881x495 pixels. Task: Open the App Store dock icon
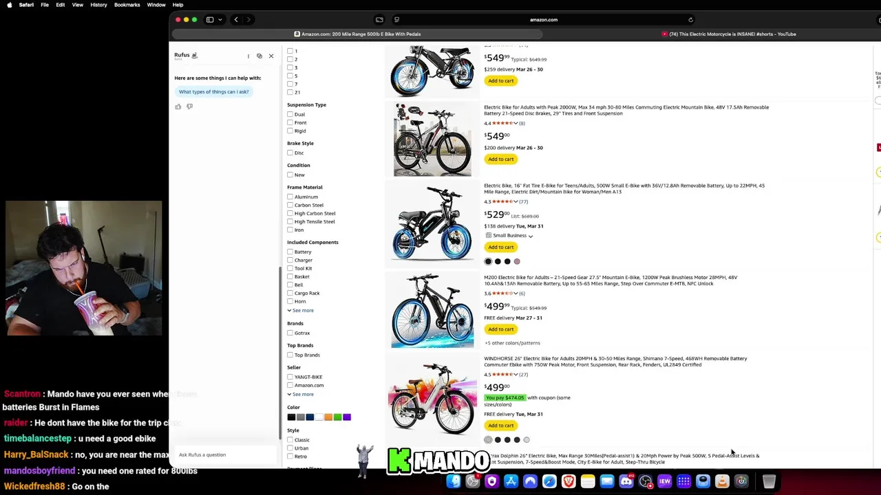click(511, 482)
